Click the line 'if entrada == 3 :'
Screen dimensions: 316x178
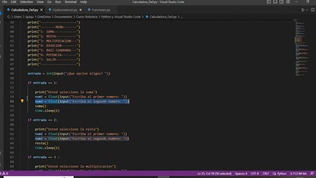point(43,157)
